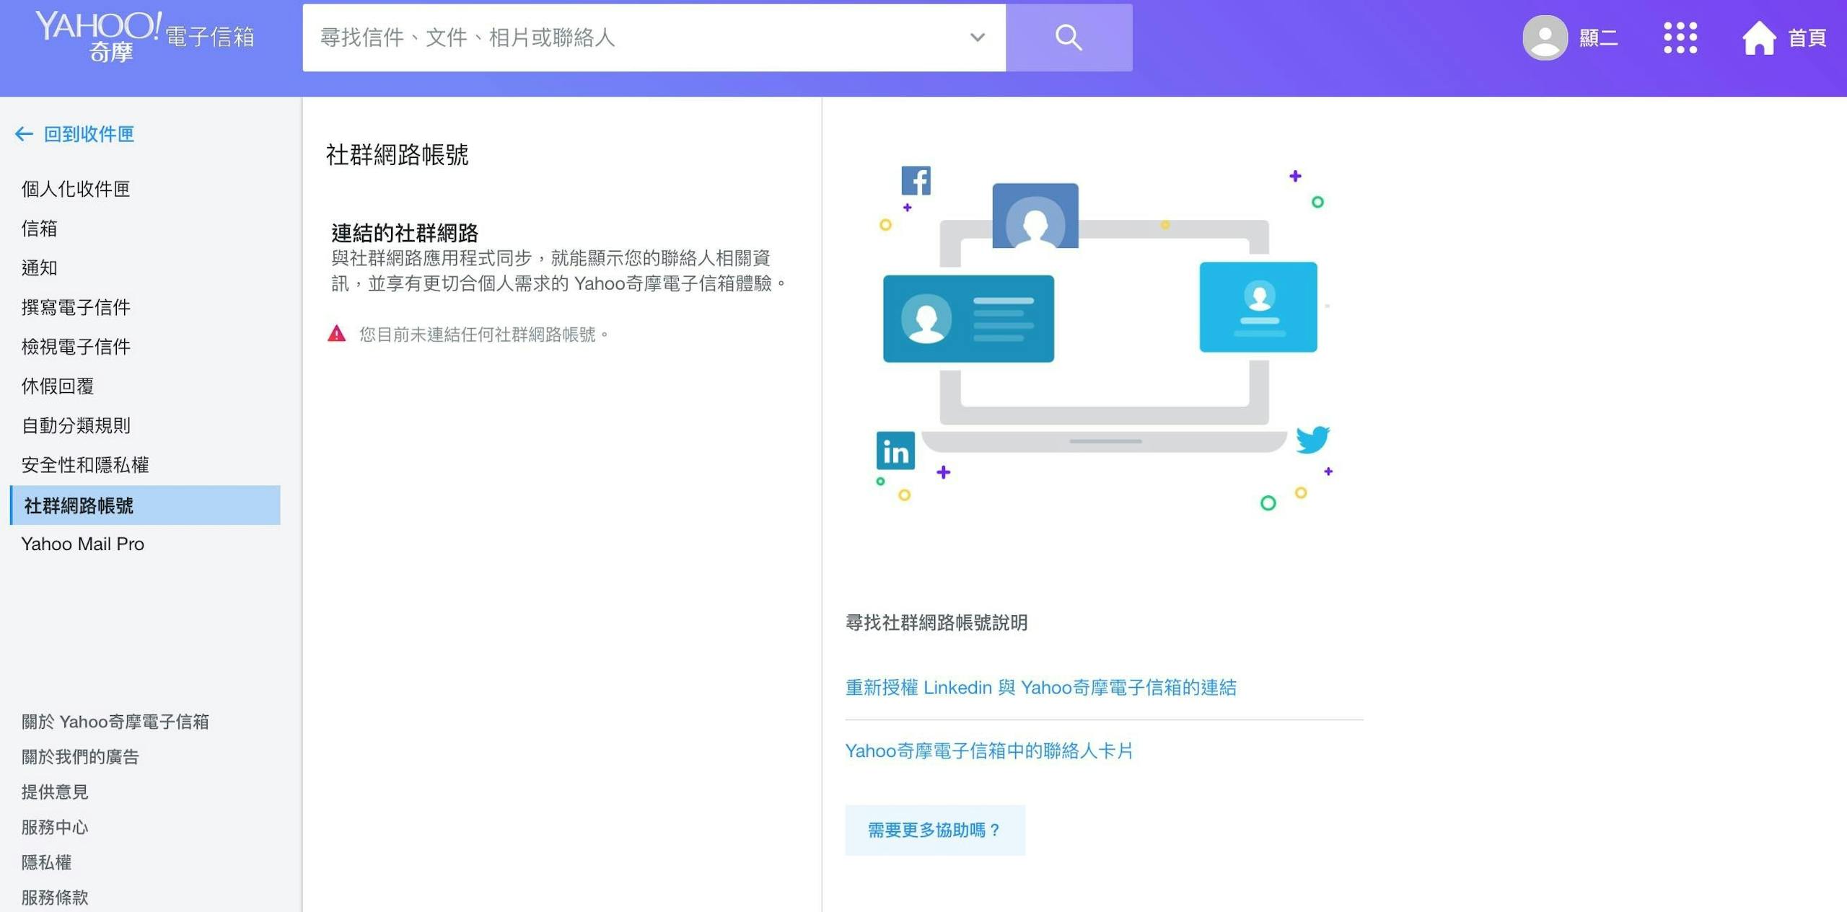Open 重新授權 Linkedin link
The image size is (1847, 912).
pos(1040,688)
